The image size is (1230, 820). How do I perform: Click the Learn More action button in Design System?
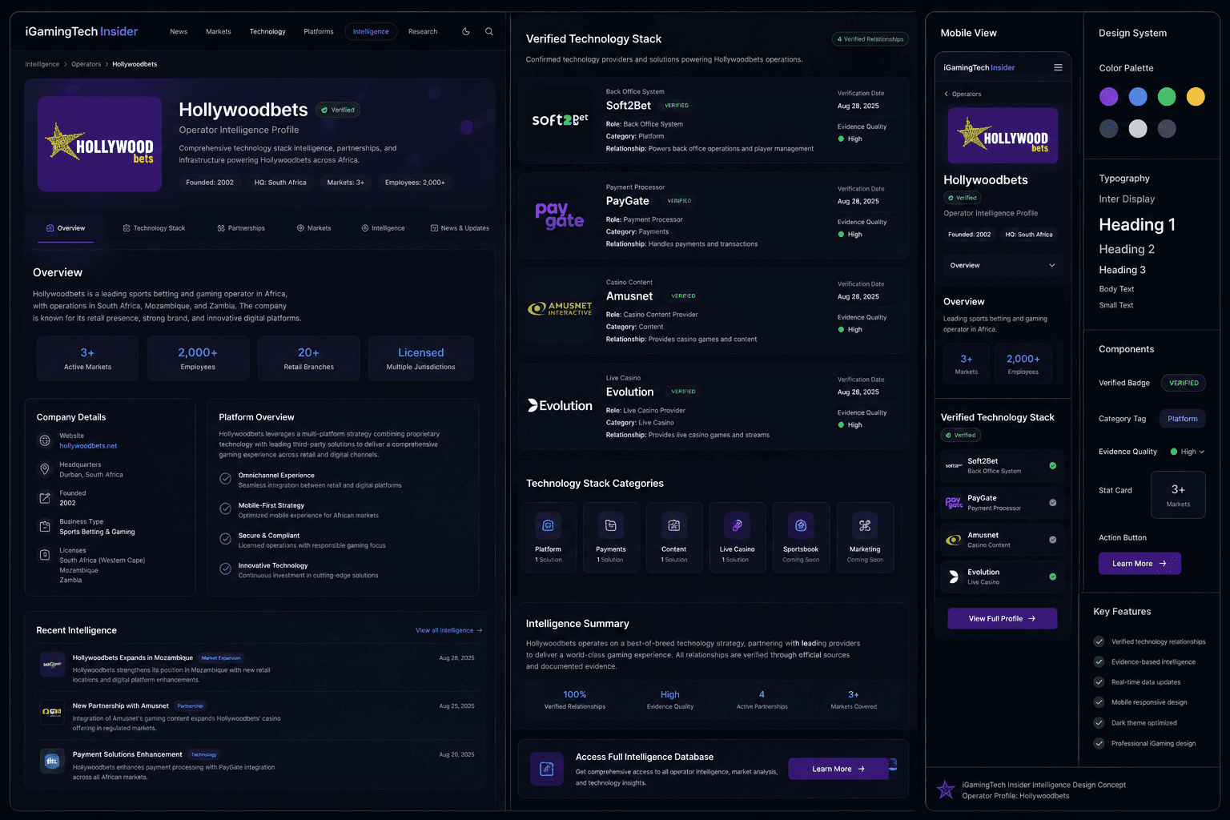pos(1140,564)
